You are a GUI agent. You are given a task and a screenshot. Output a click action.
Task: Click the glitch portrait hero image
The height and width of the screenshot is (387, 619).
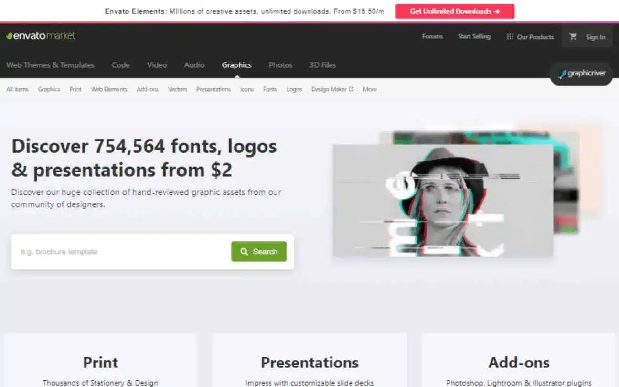[x=443, y=201]
